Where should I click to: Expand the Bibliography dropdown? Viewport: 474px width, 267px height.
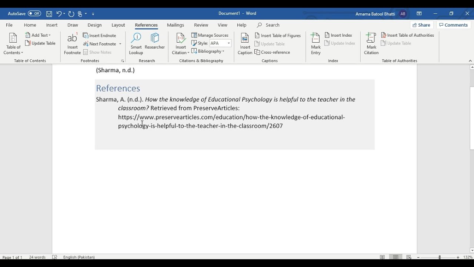pos(208,51)
